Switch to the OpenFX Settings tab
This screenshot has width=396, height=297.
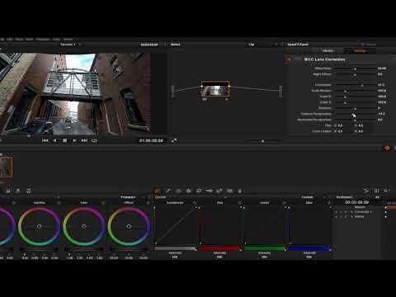361,51
